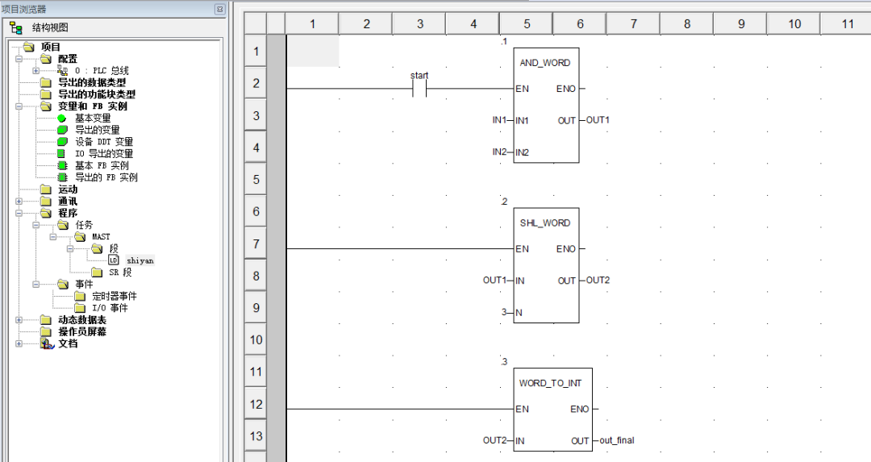Screen dimensions: 871x462
Task: Click the start contact in the ladder
Action: [419, 89]
